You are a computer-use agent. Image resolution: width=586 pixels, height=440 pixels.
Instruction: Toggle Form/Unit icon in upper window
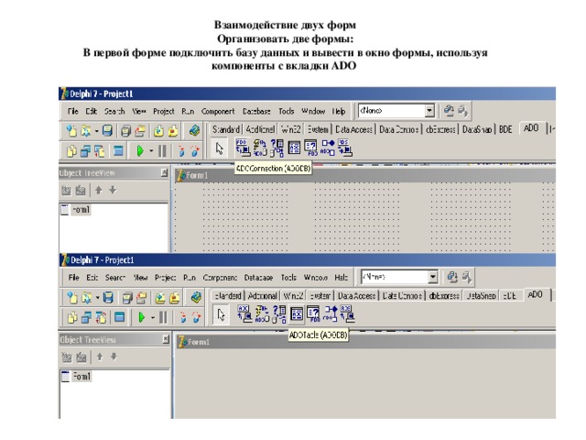point(100,150)
